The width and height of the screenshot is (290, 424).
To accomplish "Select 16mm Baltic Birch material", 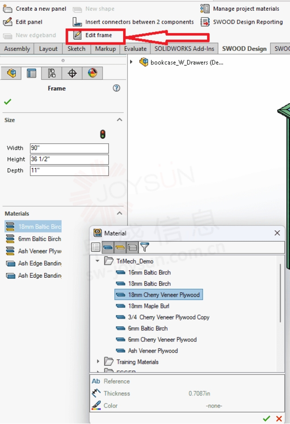I will coord(144,272).
